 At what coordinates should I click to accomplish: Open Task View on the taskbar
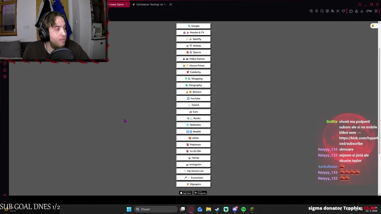click(182, 209)
